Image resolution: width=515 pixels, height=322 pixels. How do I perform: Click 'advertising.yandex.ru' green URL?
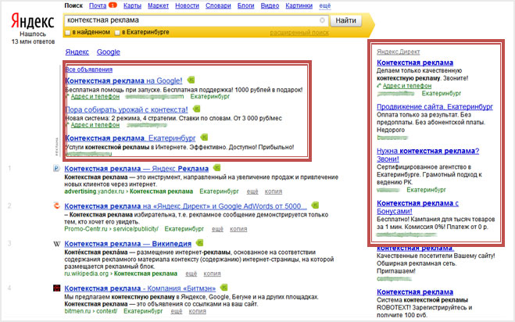(x=95, y=191)
